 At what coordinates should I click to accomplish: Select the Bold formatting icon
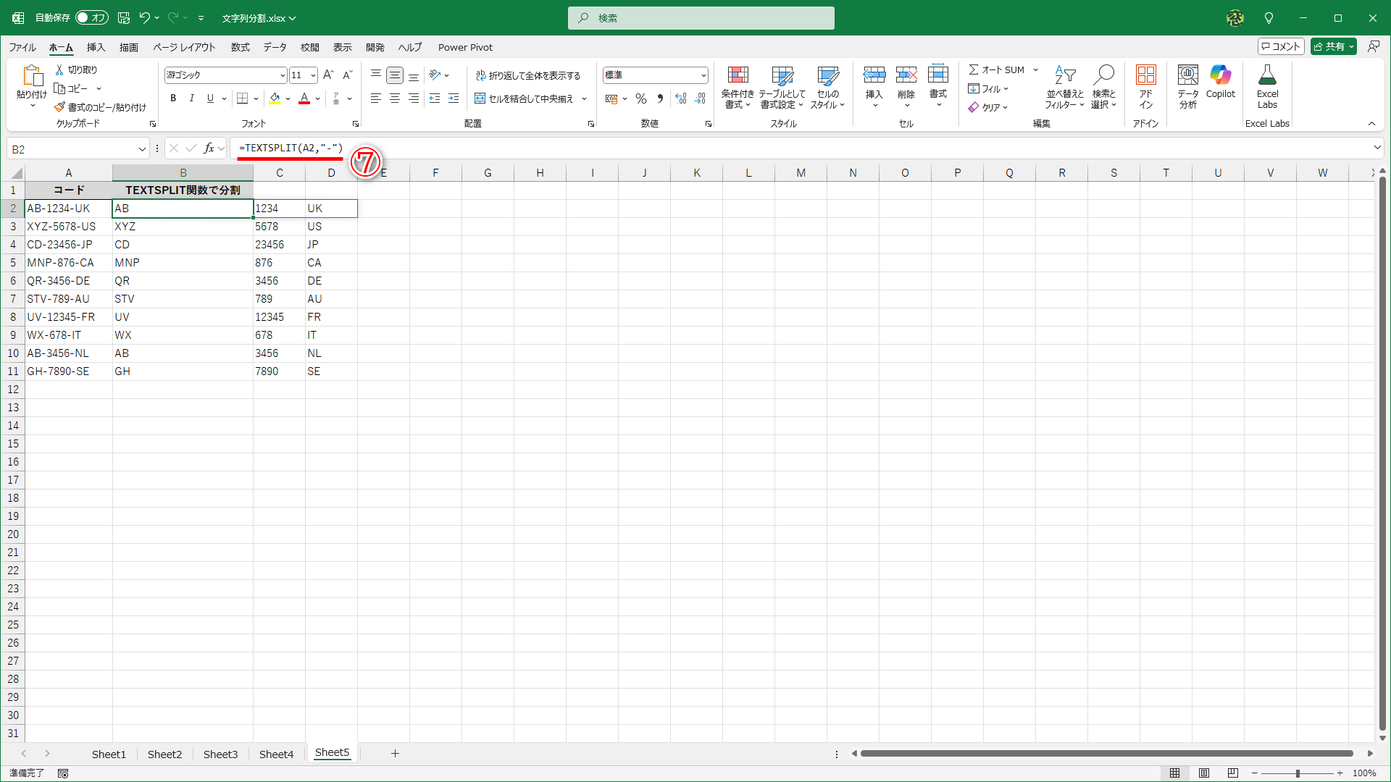pyautogui.click(x=173, y=98)
